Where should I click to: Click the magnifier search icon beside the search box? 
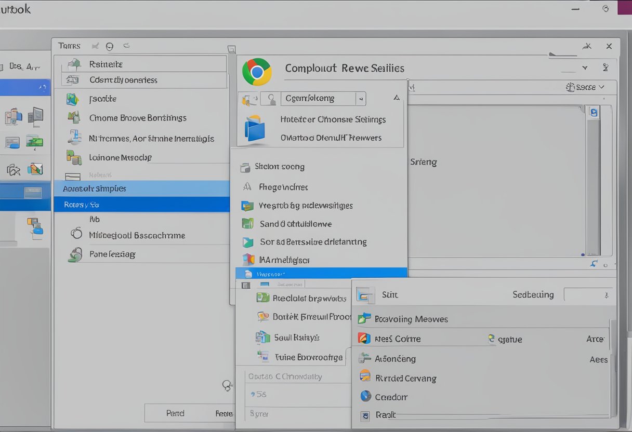point(270,98)
